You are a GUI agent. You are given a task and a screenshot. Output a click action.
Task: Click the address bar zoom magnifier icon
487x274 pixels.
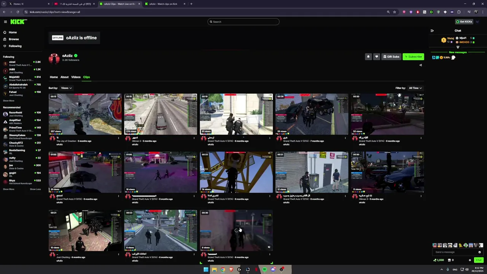point(388,12)
